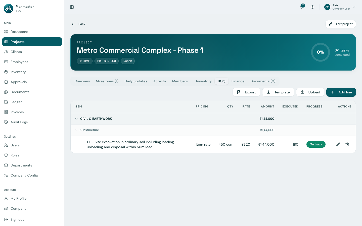Open Approvals page

[32, 82]
